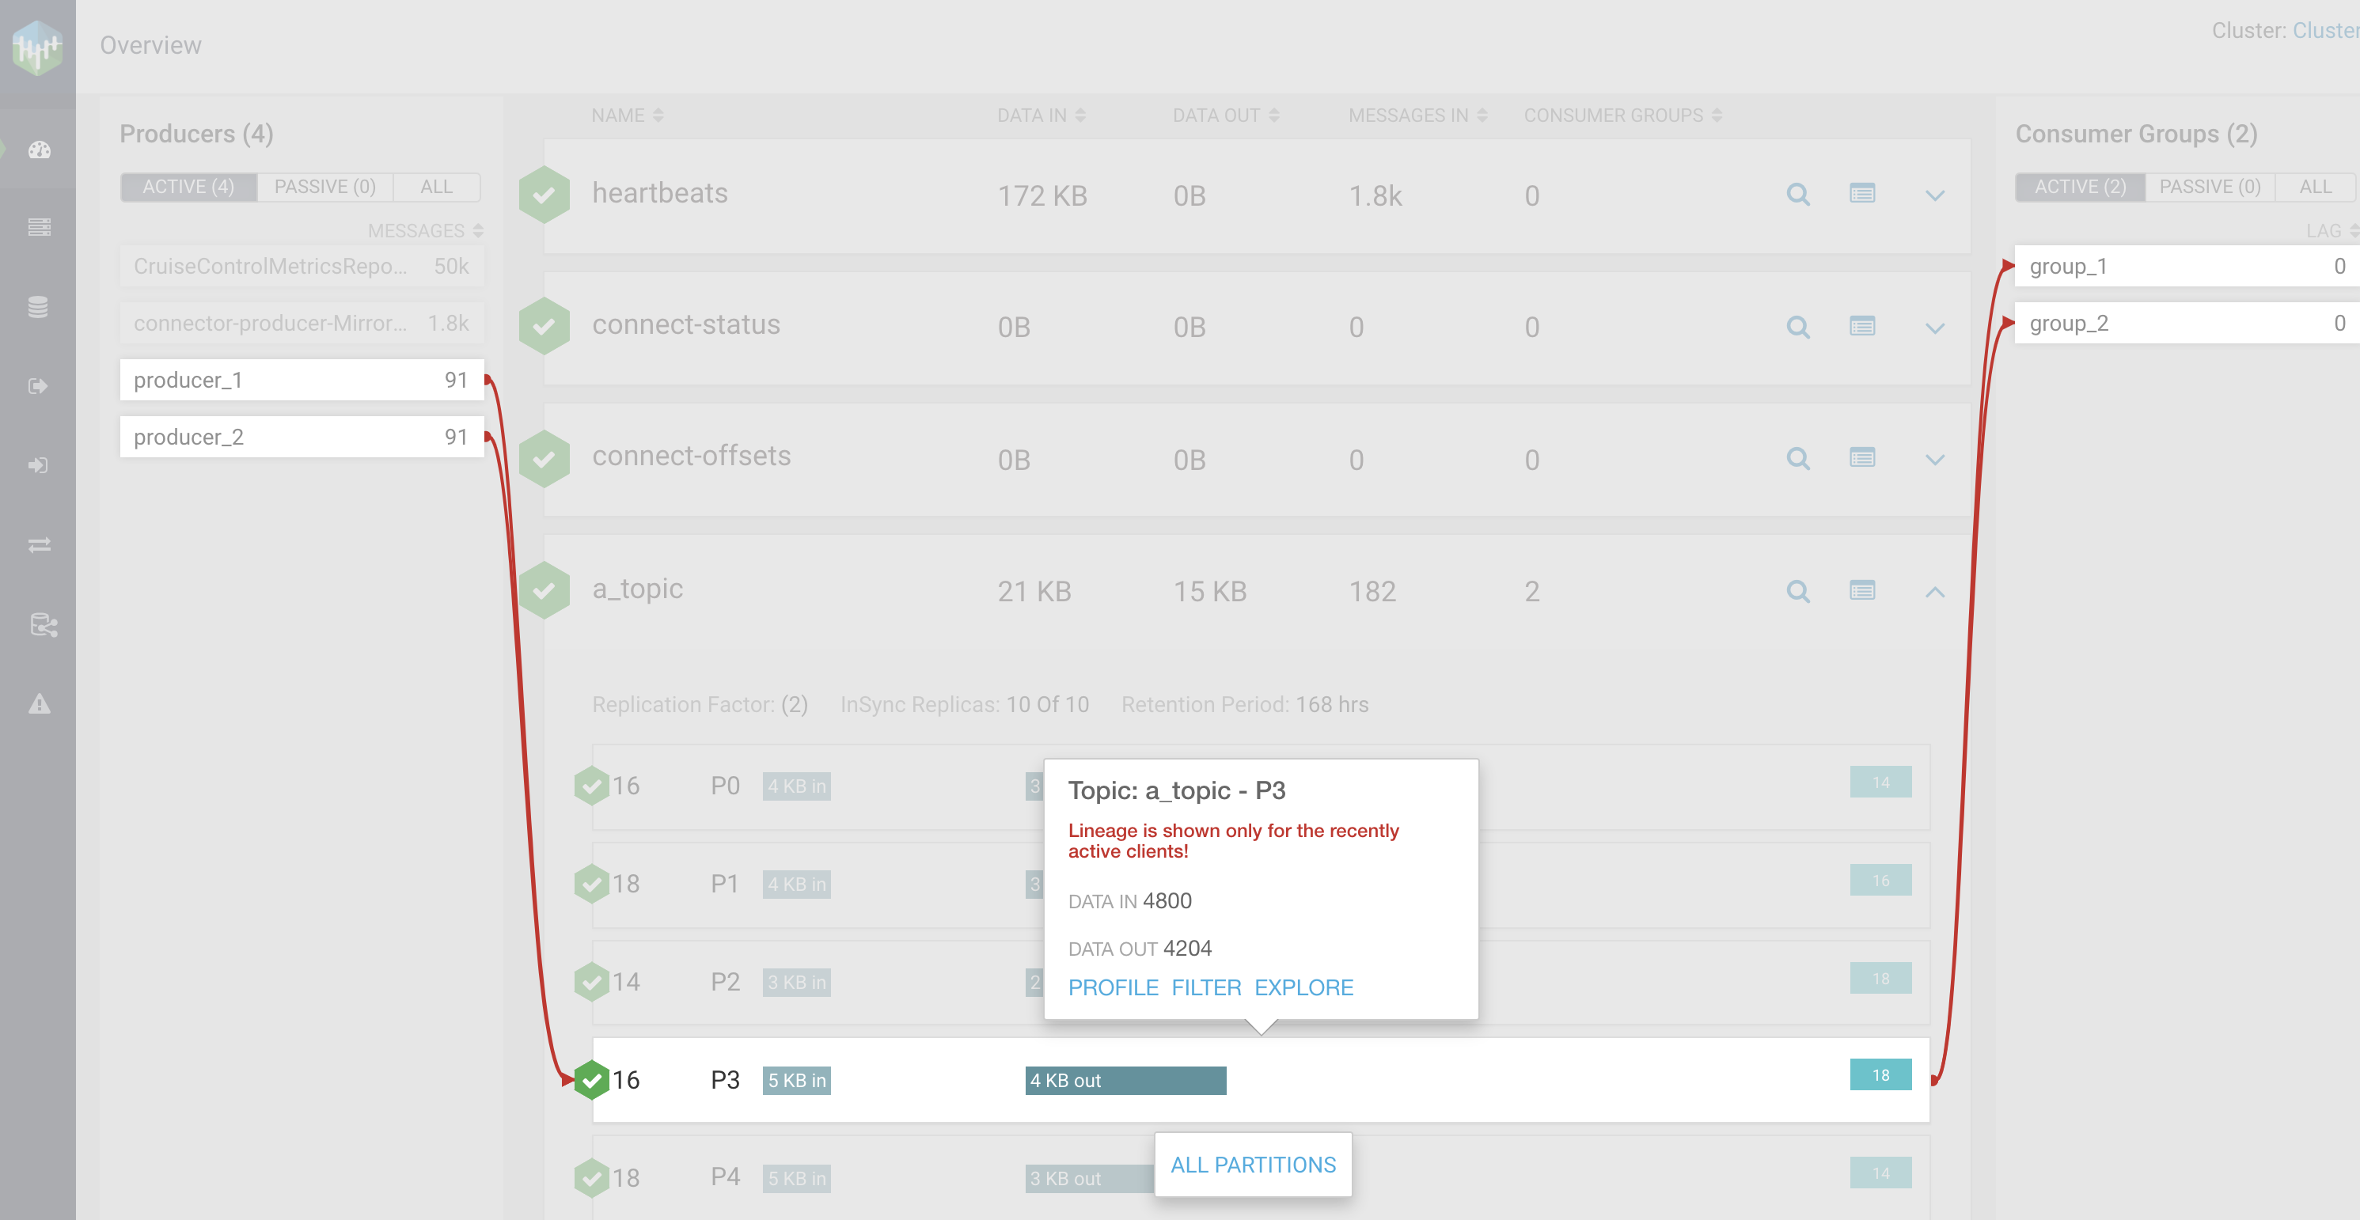Click the P3 4 KB out bar
2360x1220 pixels.
(1124, 1080)
